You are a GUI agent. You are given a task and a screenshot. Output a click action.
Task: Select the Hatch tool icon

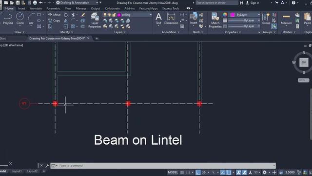pos(39,26)
